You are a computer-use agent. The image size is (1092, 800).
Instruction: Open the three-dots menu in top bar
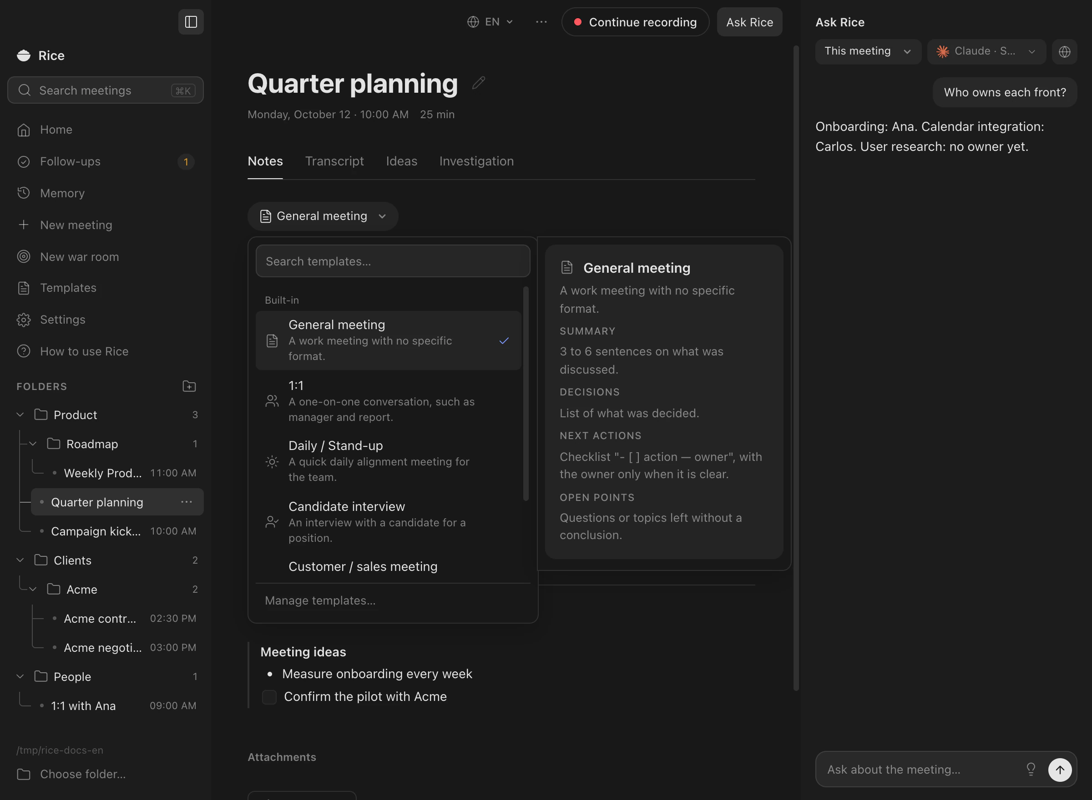coord(541,22)
